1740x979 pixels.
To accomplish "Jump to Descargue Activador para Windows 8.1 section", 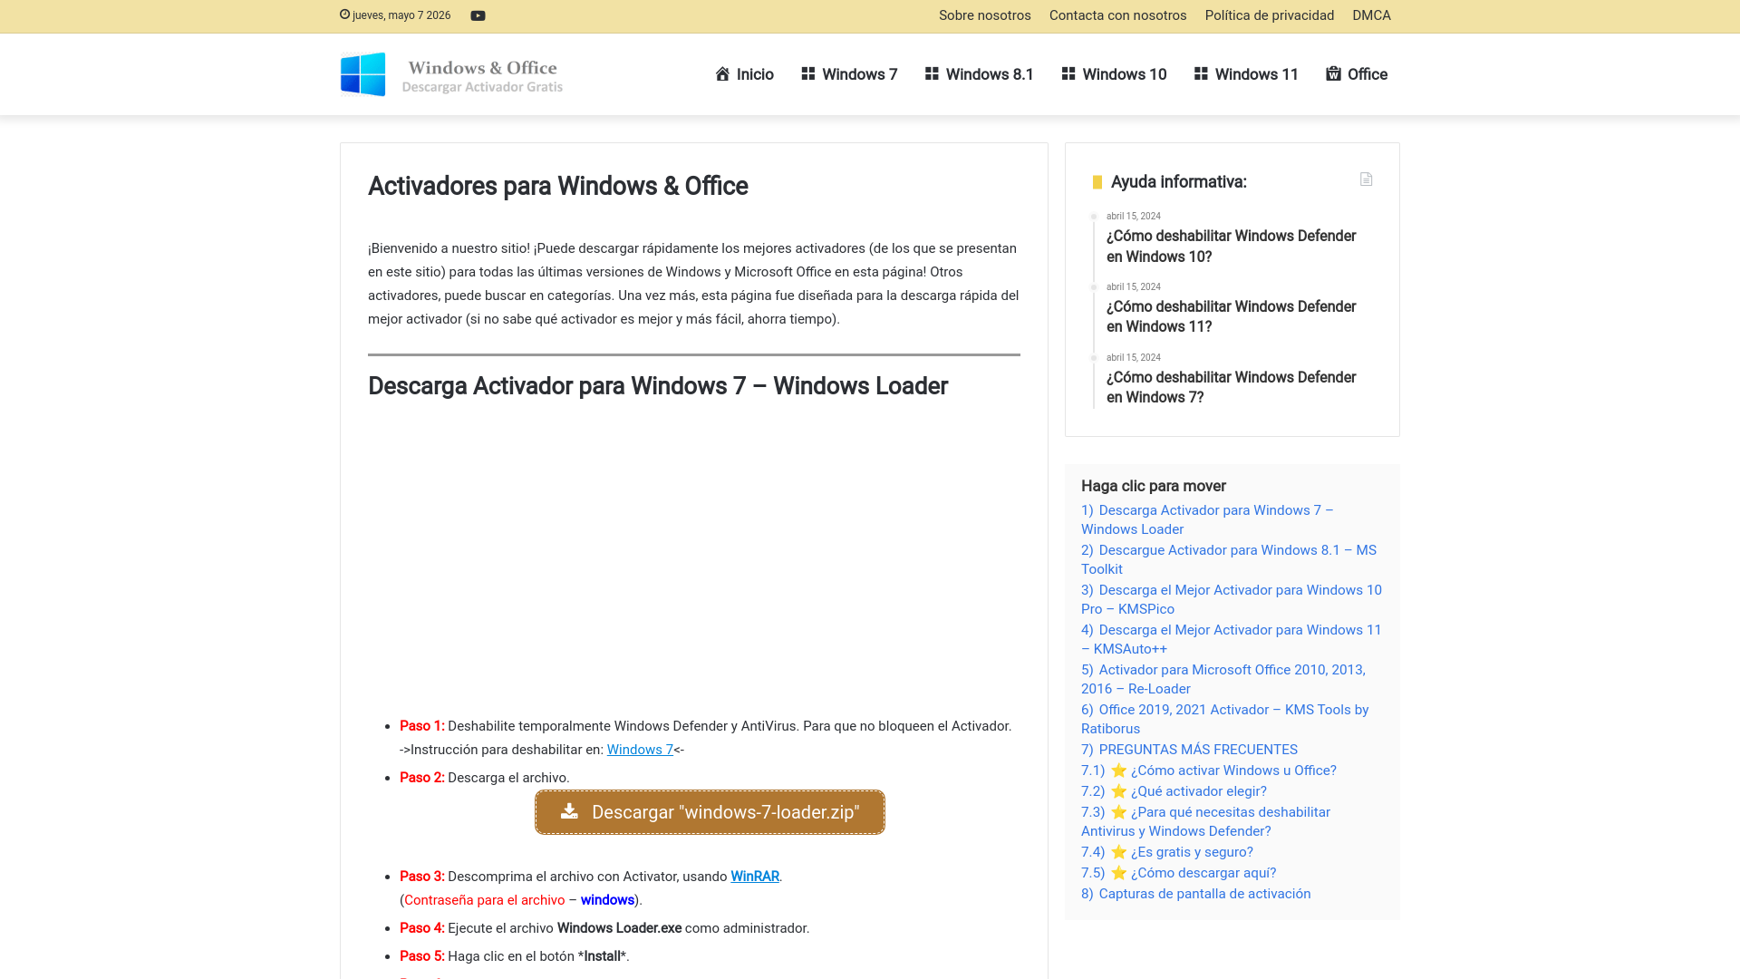I will (1229, 559).
